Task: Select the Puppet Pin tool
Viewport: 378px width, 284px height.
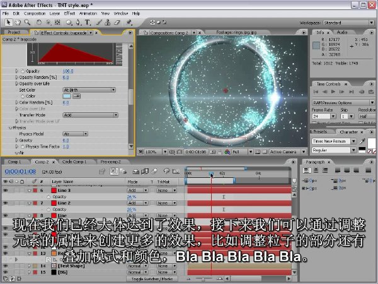Action: (129, 23)
